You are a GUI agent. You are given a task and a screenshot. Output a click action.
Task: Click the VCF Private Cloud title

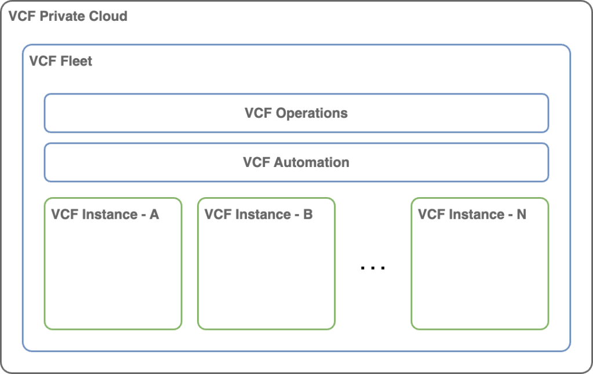tap(68, 16)
